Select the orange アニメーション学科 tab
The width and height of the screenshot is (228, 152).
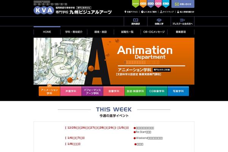point(49,91)
